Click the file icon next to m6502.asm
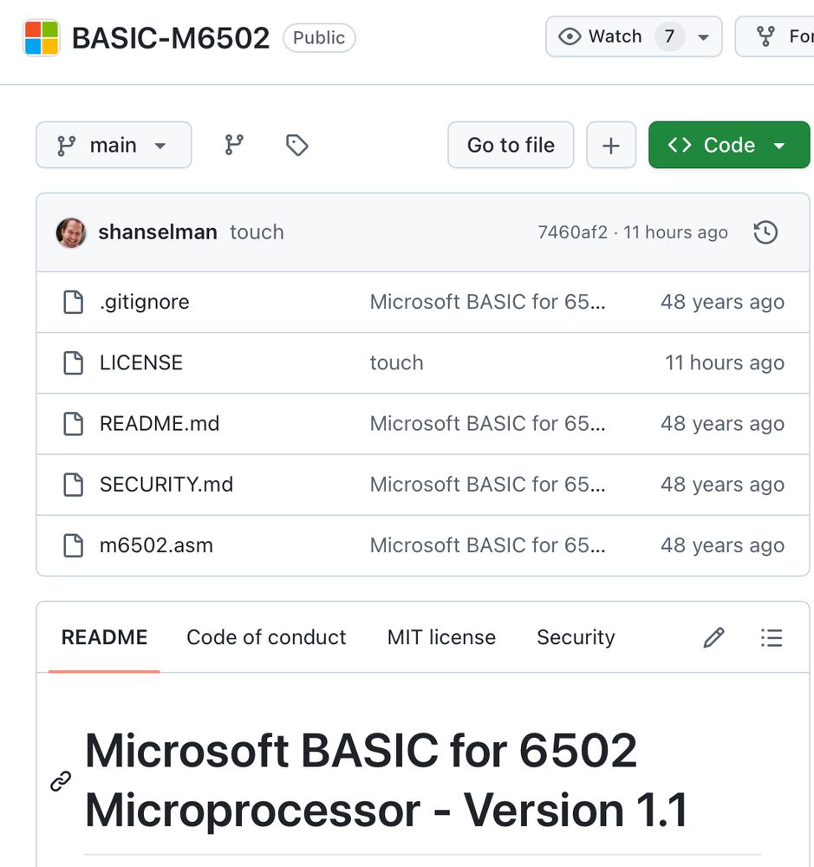This screenshot has width=814, height=867. 73,545
